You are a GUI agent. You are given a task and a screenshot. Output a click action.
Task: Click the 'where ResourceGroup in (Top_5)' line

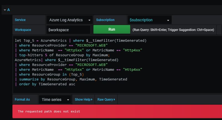coord(49,74)
